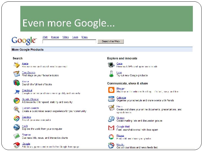The height and width of the screenshot is (152, 203).
Task: Select the iGoogle house icon
Action: coord(17,145)
